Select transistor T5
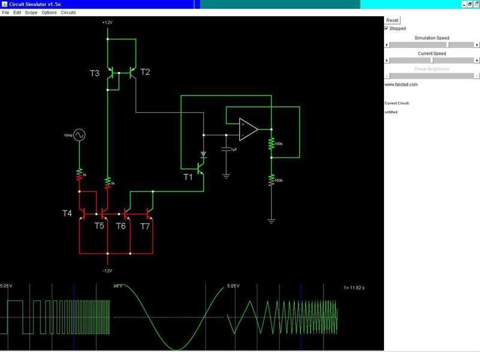The image size is (480, 352). 104,213
